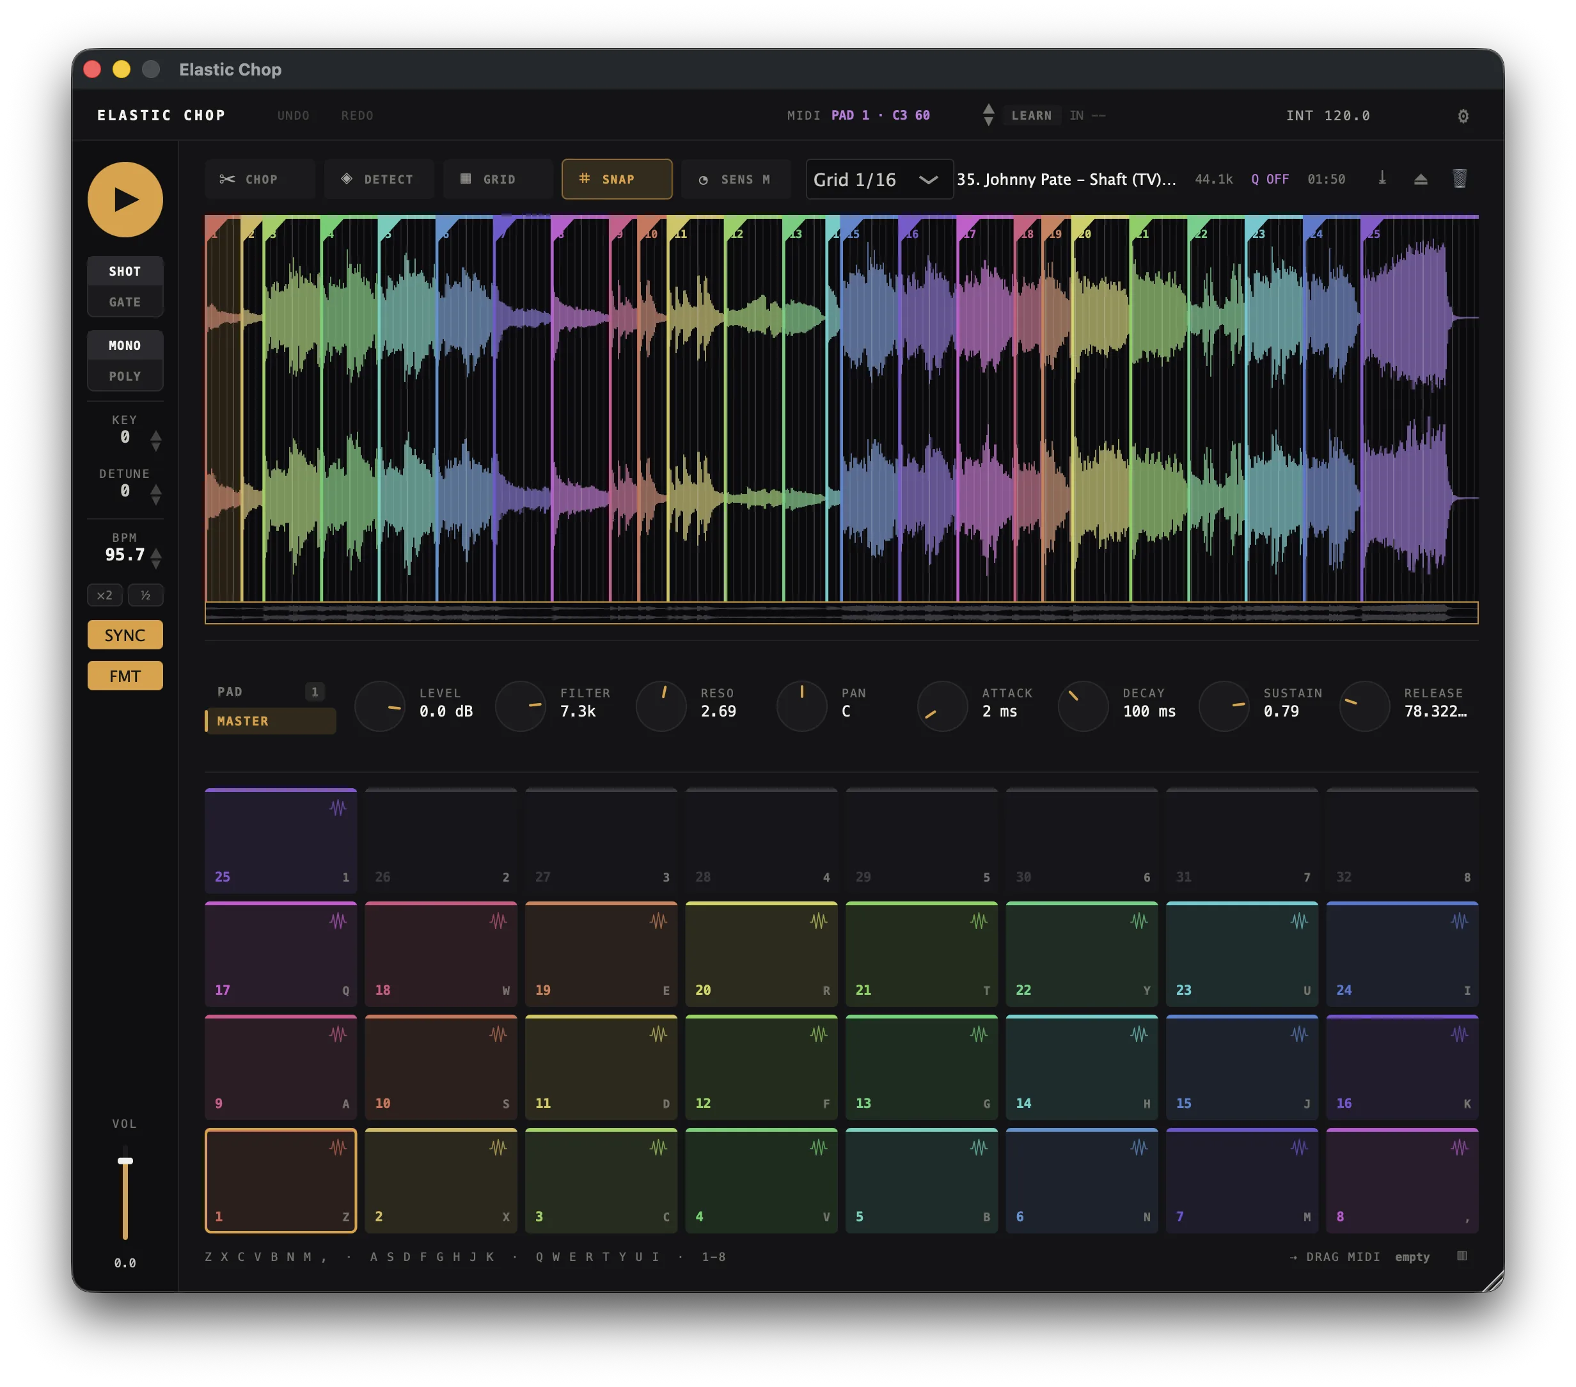The height and width of the screenshot is (1387, 1576).
Task: Click the LEVEL knob
Action: [x=379, y=706]
